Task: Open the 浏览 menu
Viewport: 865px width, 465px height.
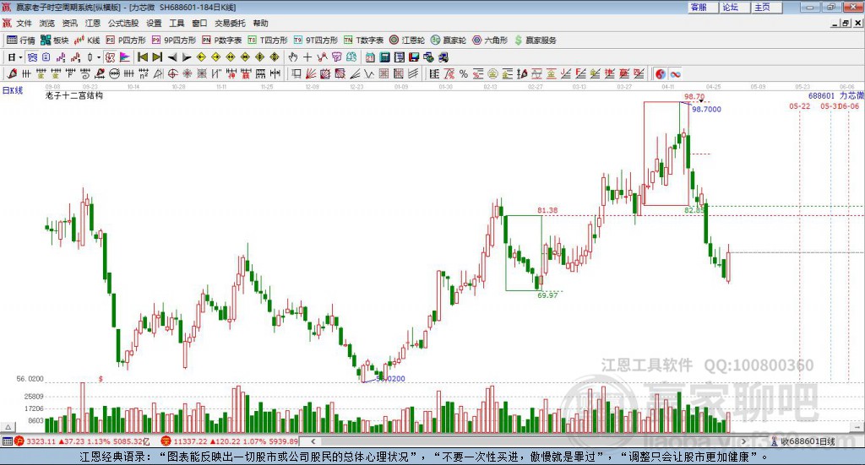Action: point(47,23)
